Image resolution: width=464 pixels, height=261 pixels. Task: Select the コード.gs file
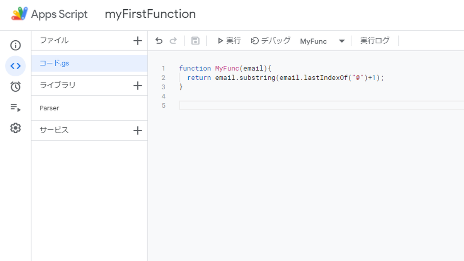point(89,63)
